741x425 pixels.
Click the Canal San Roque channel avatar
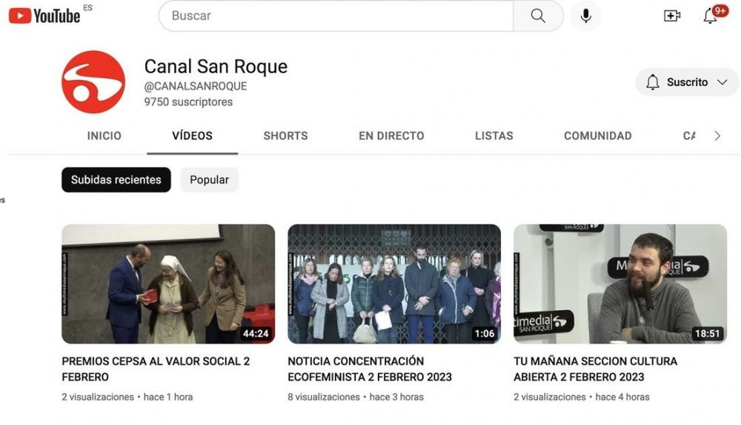pyautogui.click(x=93, y=81)
